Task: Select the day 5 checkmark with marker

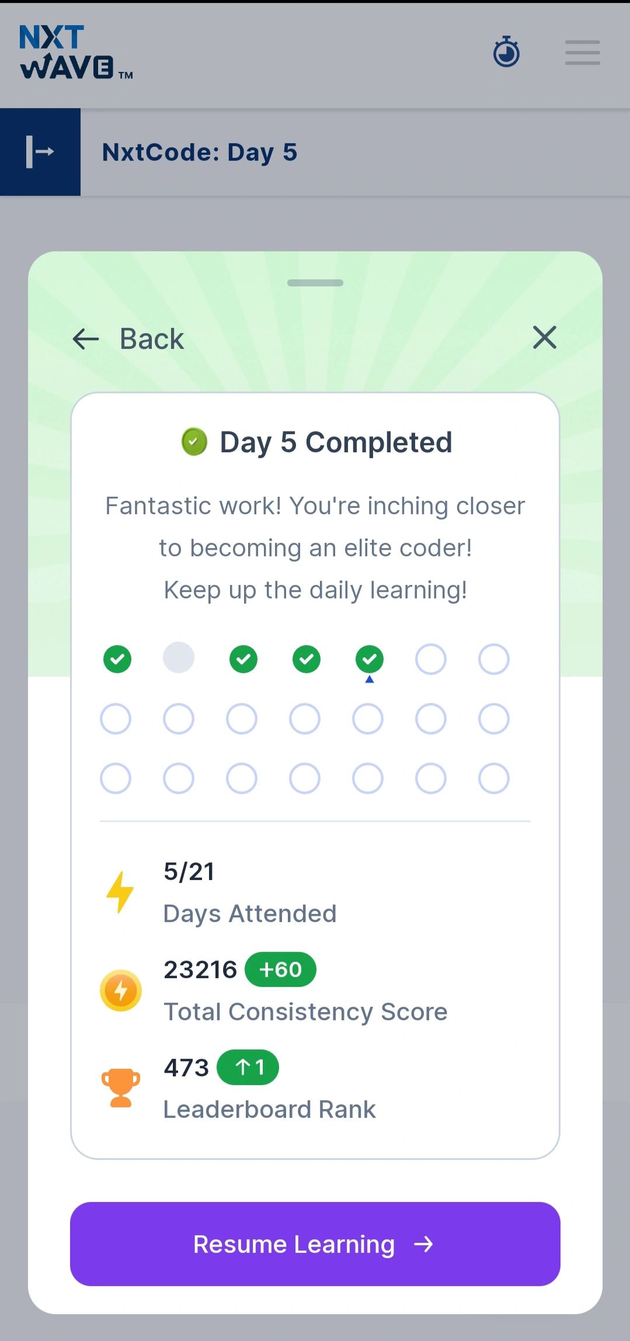Action: tap(370, 660)
